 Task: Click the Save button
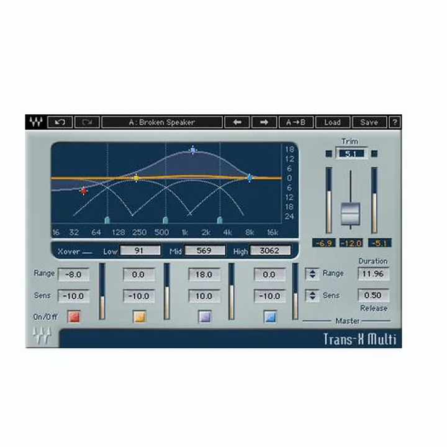click(x=369, y=122)
